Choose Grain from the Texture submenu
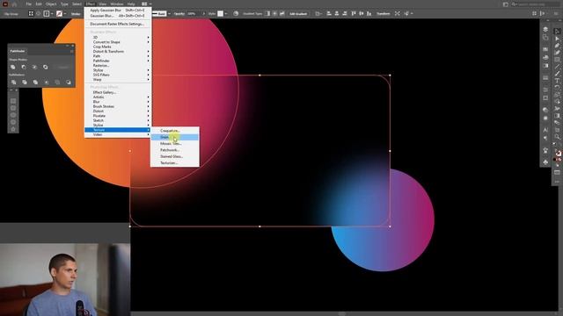 pos(174,137)
